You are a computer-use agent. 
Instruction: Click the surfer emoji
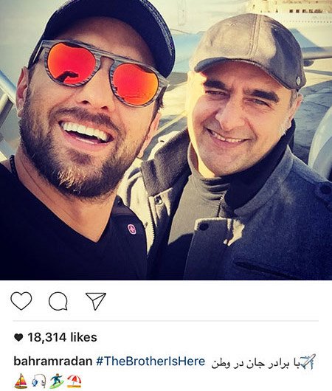[x=56, y=381]
